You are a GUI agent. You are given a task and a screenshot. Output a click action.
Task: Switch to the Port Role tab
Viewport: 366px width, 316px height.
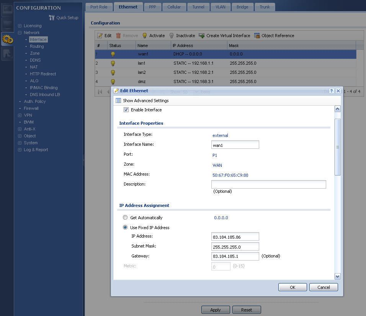pos(99,7)
